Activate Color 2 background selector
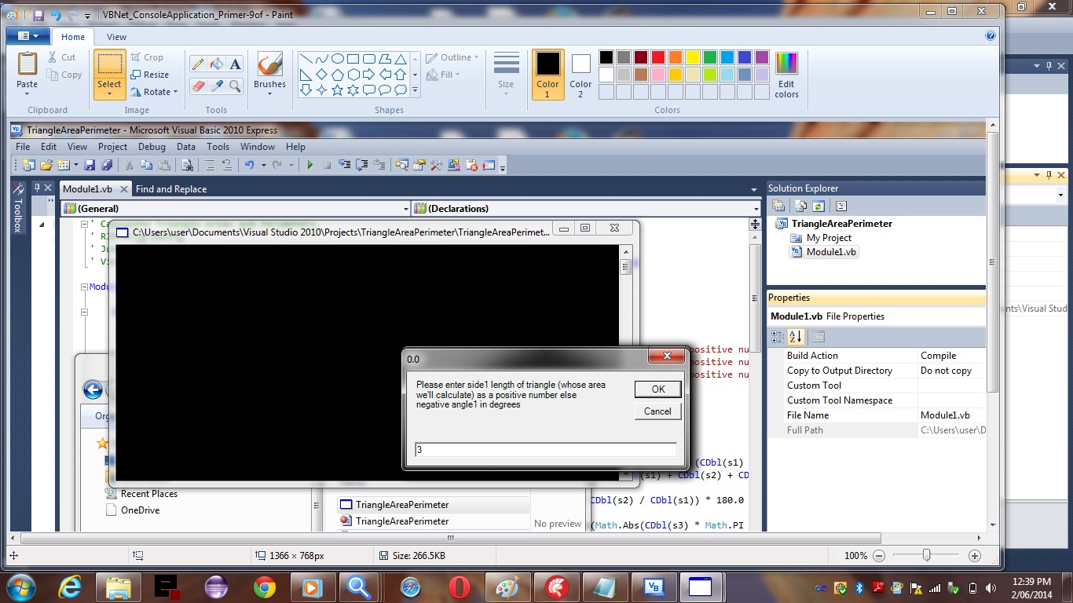 tap(580, 75)
